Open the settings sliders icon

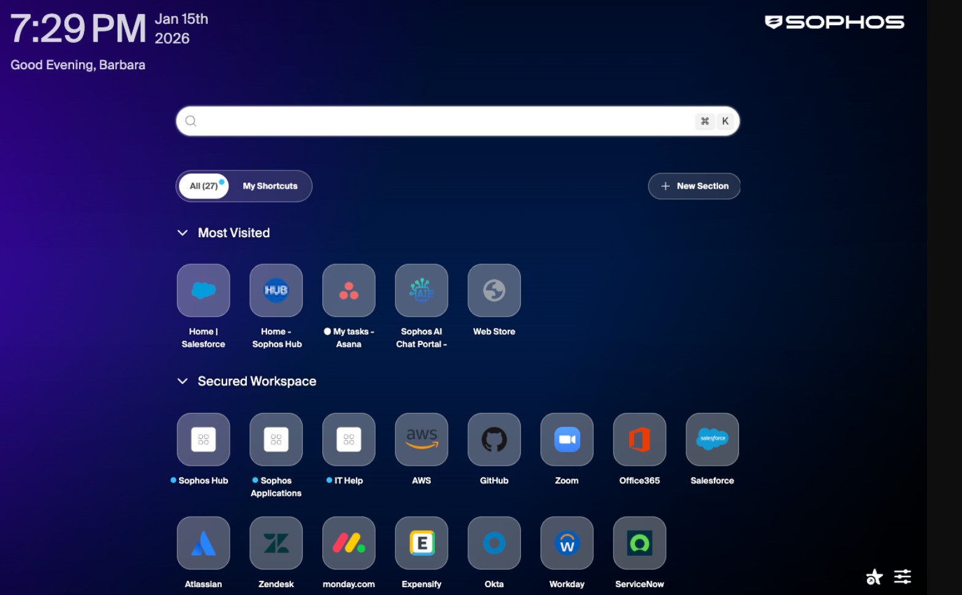coord(903,577)
